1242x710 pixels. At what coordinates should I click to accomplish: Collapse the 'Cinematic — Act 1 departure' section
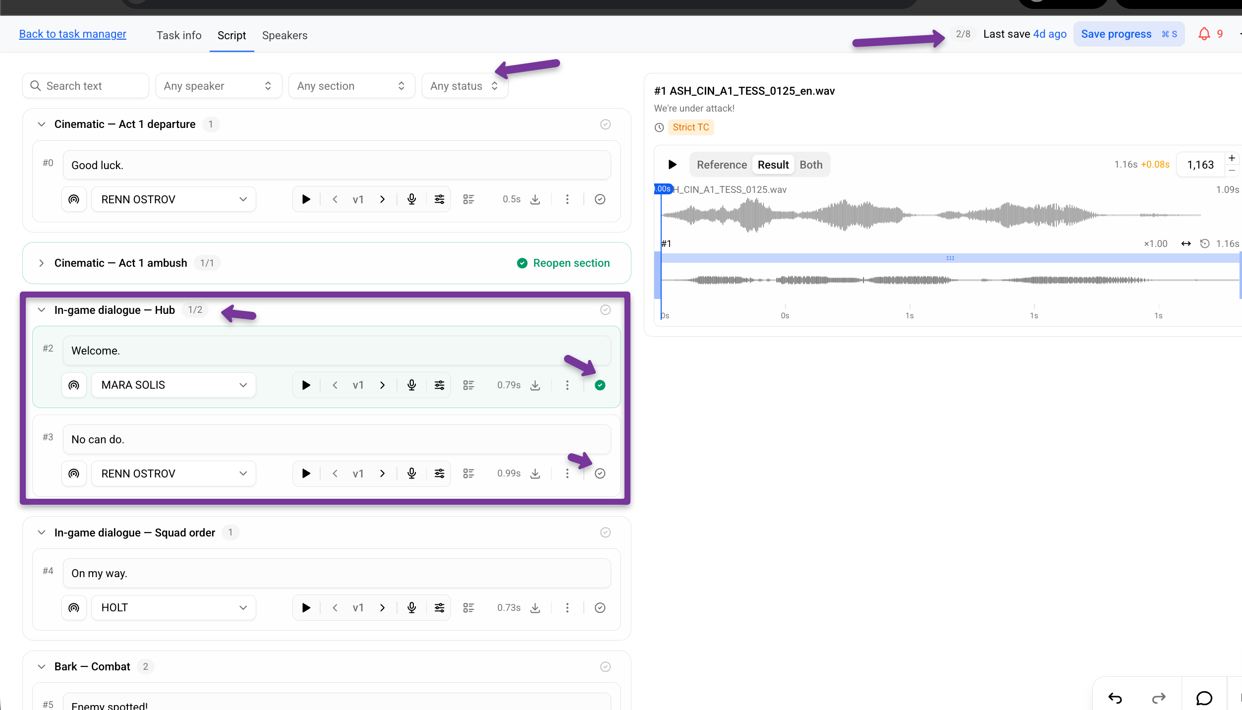(42, 124)
